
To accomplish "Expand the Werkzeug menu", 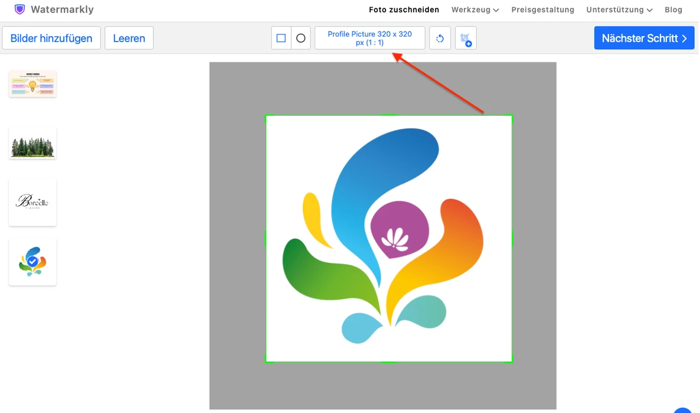I will (x=475, y=10).
